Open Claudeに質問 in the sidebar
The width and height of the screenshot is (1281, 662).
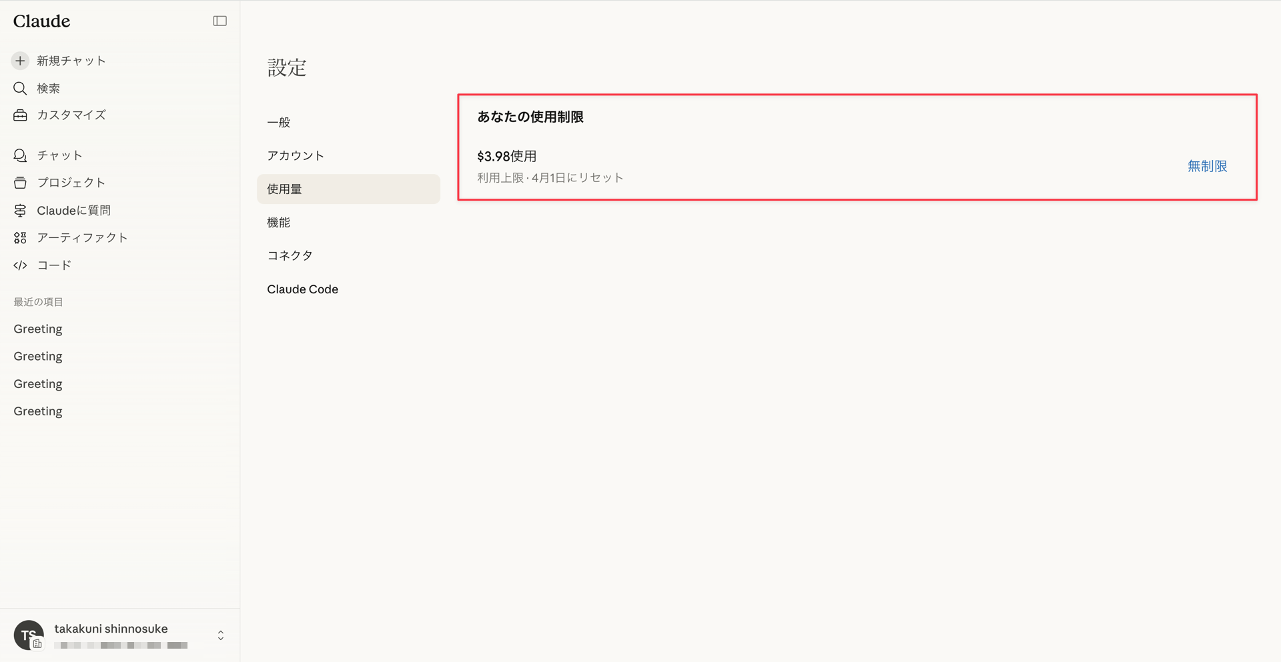click(x=74, y=211)
